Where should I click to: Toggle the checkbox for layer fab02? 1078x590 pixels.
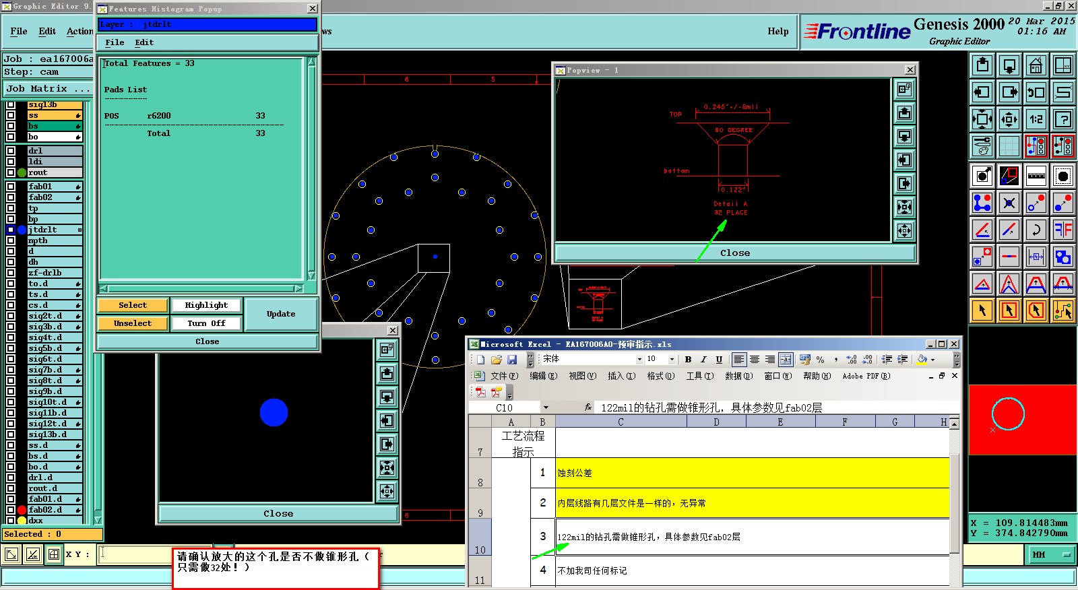coord(11,197)
